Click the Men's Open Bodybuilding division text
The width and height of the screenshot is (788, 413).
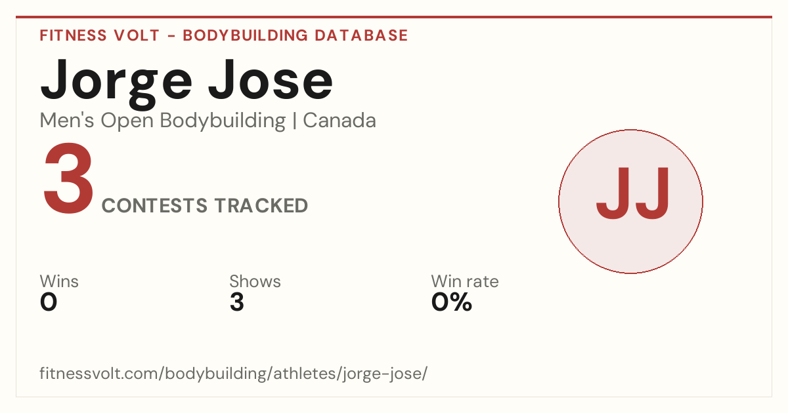[163, 121]
